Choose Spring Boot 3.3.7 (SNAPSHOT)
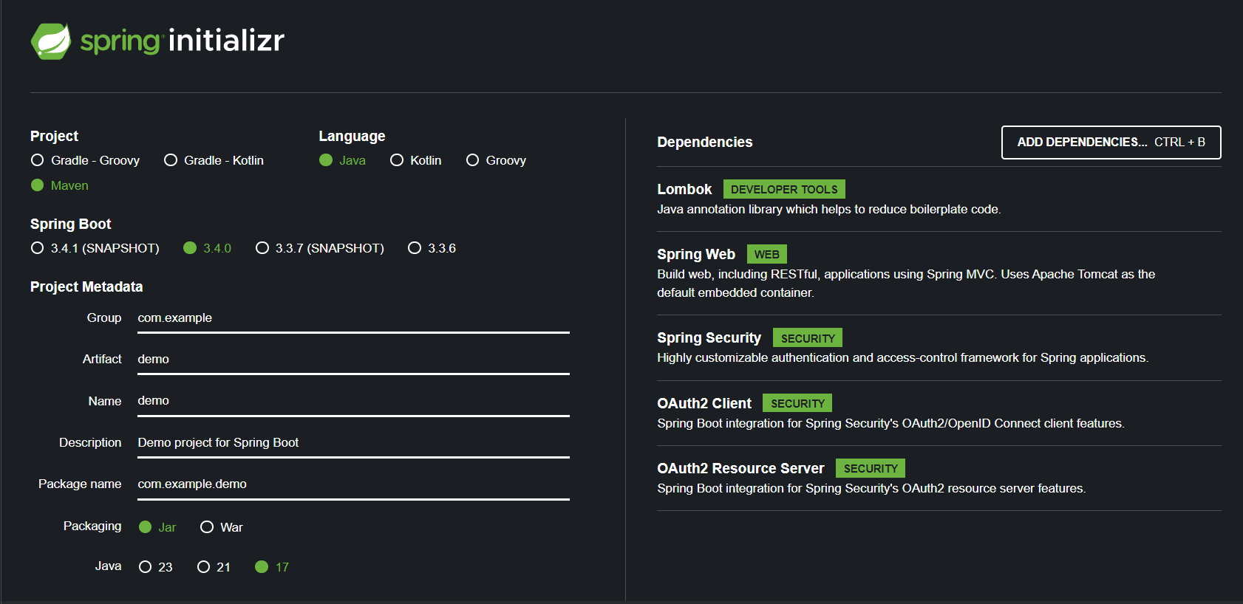 pos(319,248)
